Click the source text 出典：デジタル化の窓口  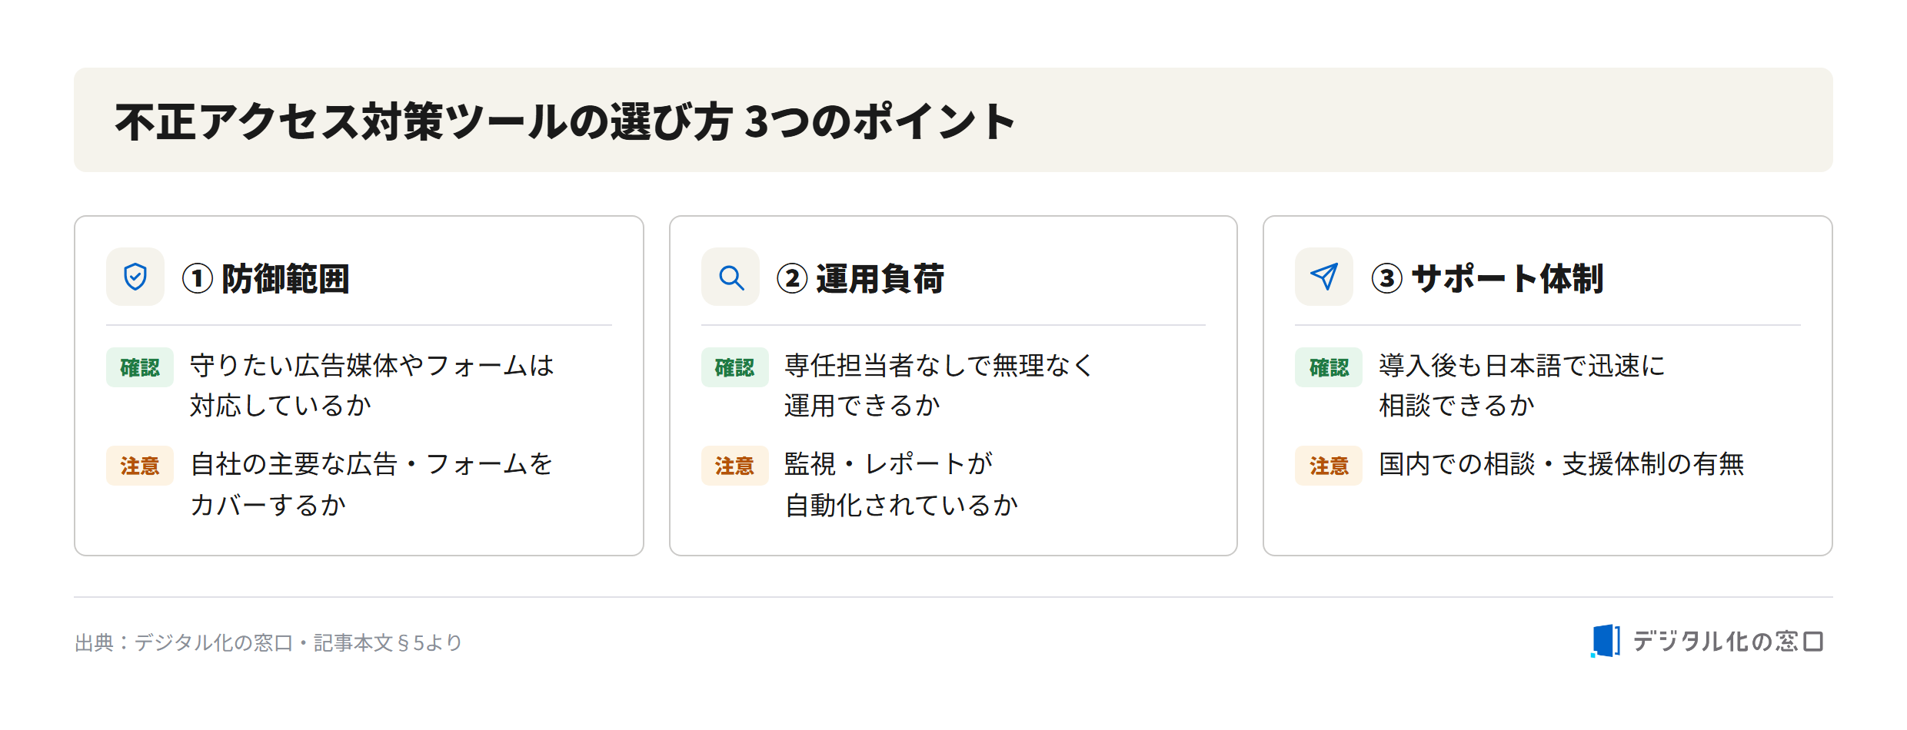(x=184, y=642)
